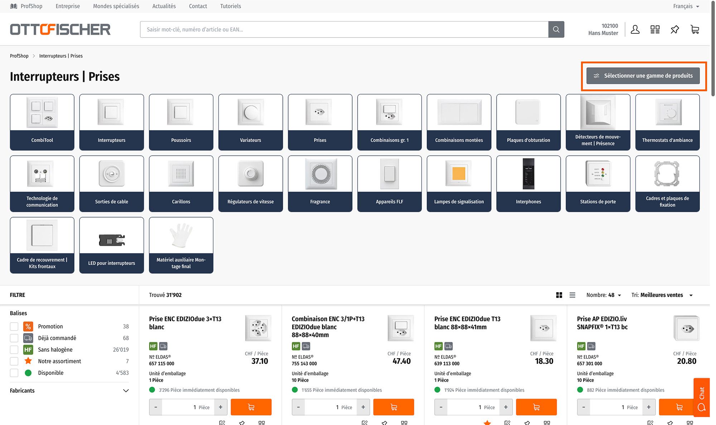Open the Variateurs category tile
This screenshot has height=425, width=716.
251,122
